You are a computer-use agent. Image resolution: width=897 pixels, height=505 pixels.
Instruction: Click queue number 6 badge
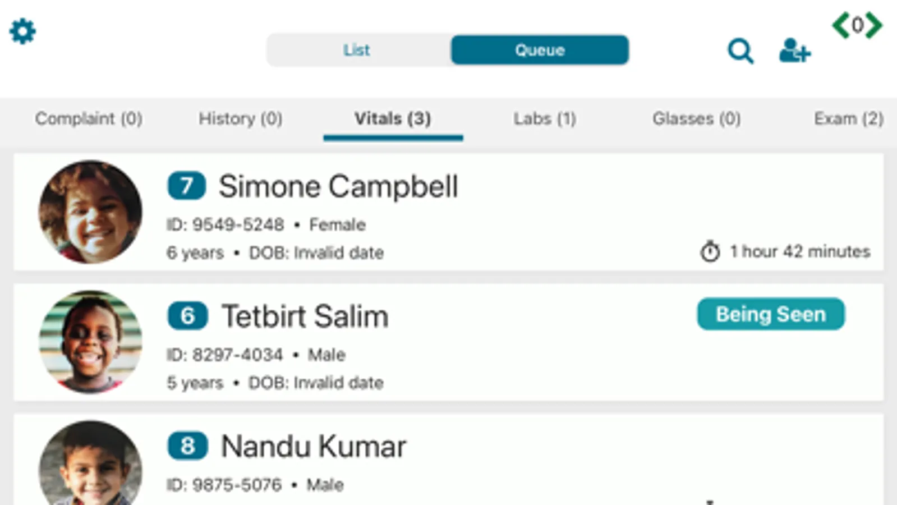click(187, 316)
